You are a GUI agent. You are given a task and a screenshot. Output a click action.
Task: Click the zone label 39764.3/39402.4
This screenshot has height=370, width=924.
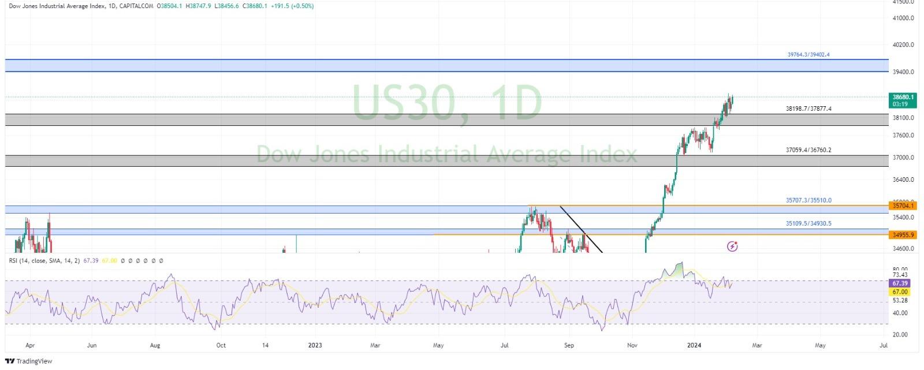(808, 55)
